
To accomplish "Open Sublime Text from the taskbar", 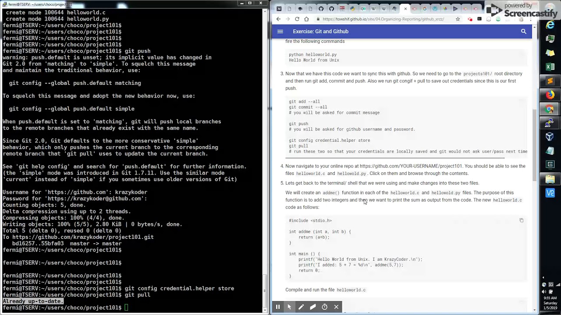I will (x=550, y=81).
